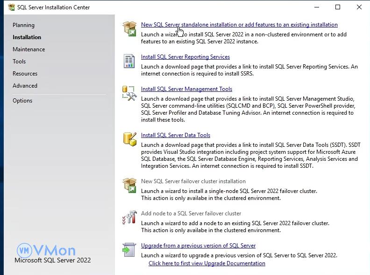The height and width of the screenshot is (275, 370).
Task: Open Install SQL Server Management Tools link
Action: point(186,89)
